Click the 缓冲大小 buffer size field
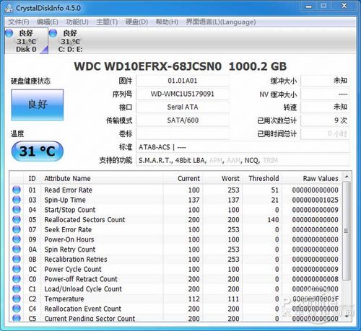Viewport: 361px width, 331px height. 325,81
